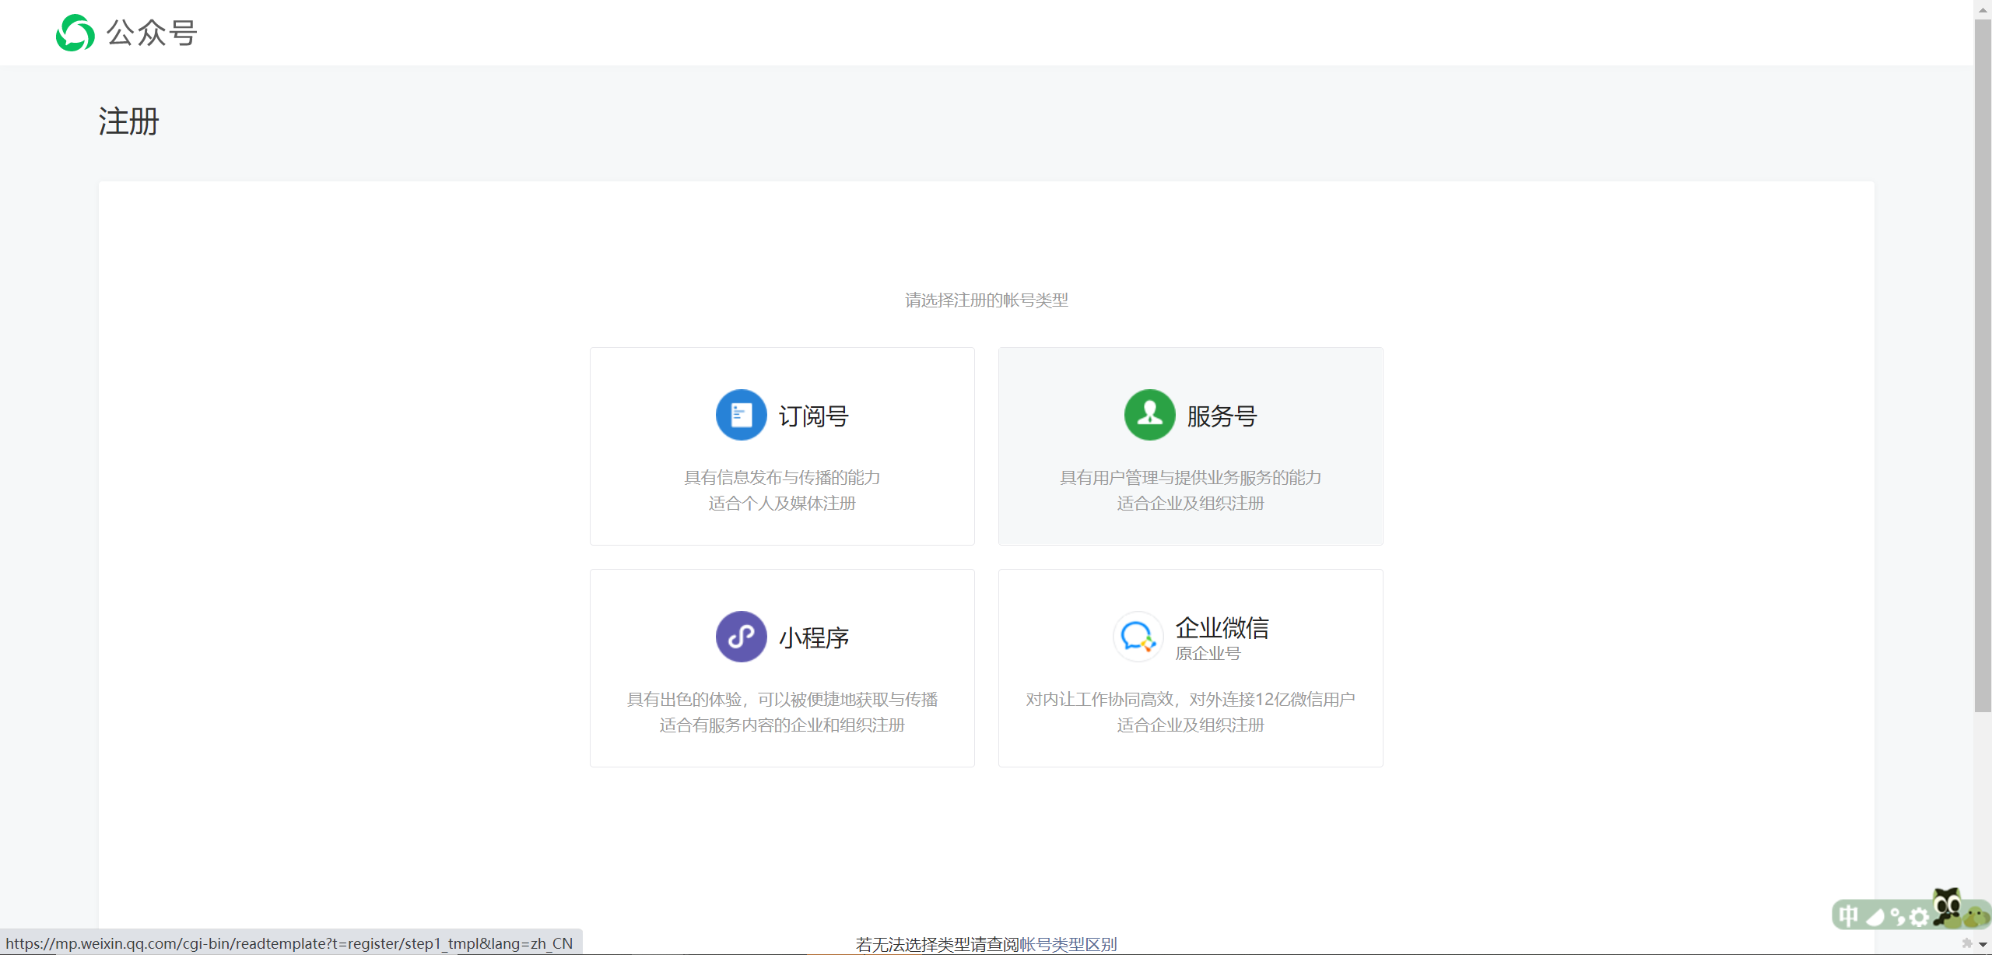Select the 订阅号 card title
Viewport: 1992px width, 955px height.
point(814,416)
